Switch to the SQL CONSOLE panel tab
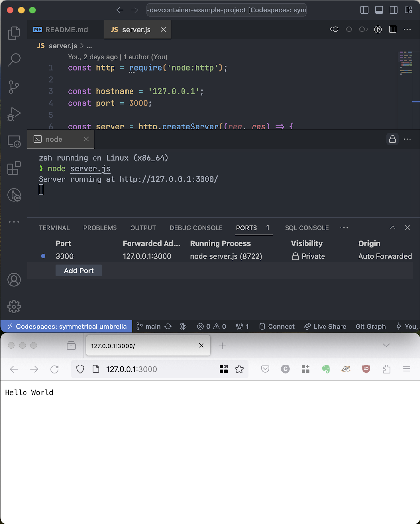 pyautogui.click(x=307, y=228)
